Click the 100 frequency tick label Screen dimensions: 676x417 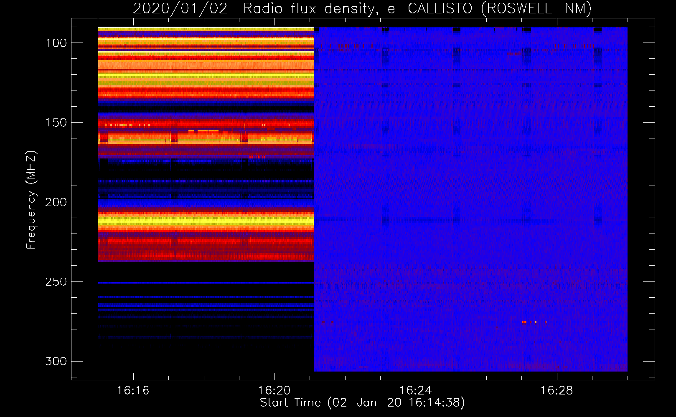click(x=56, y=43)
